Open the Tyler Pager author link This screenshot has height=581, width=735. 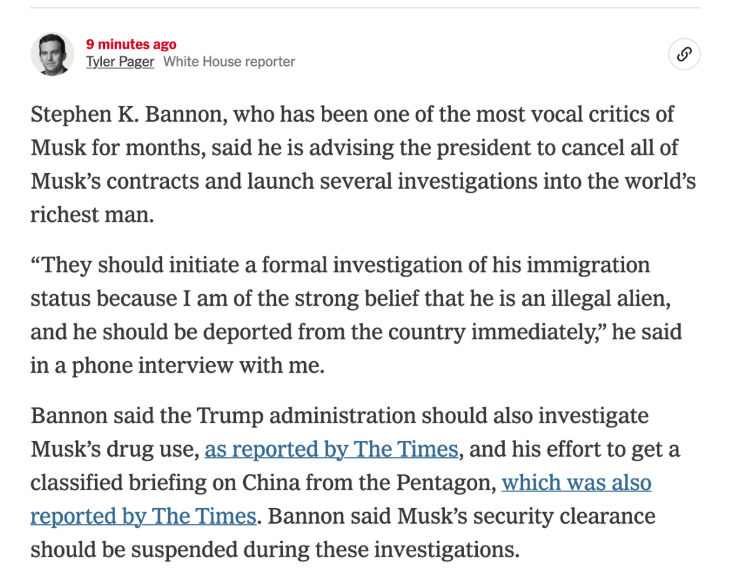point(120,62)
